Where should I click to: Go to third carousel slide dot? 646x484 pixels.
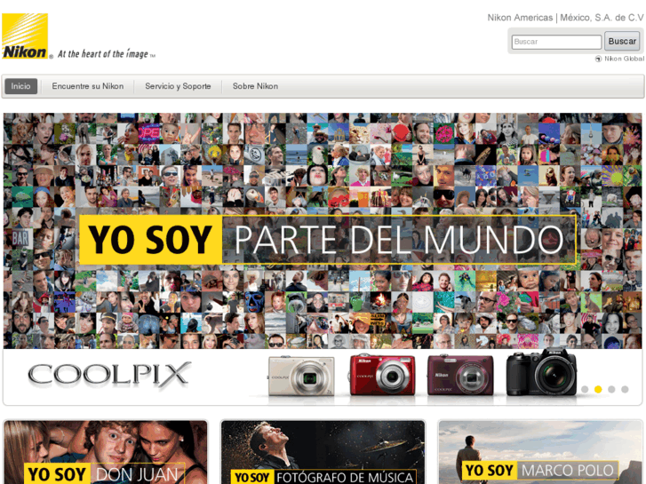[x=611, y=389]
